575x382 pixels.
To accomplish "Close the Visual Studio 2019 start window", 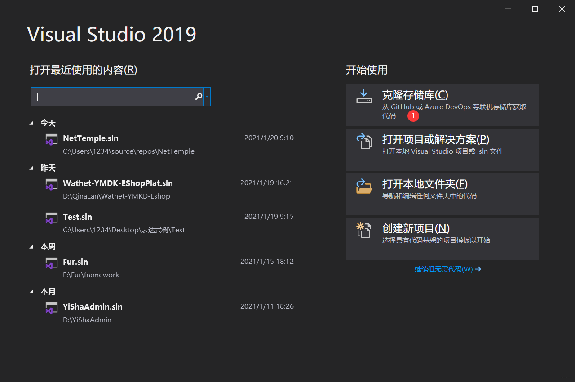I will [562, 9].
